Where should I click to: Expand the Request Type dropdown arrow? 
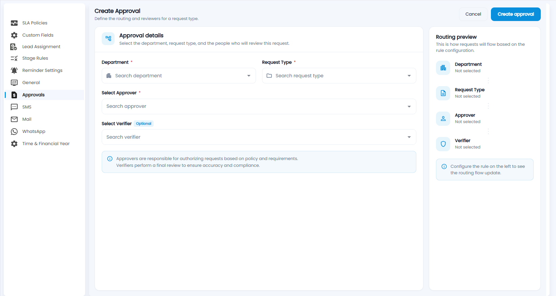coord(409,76)
